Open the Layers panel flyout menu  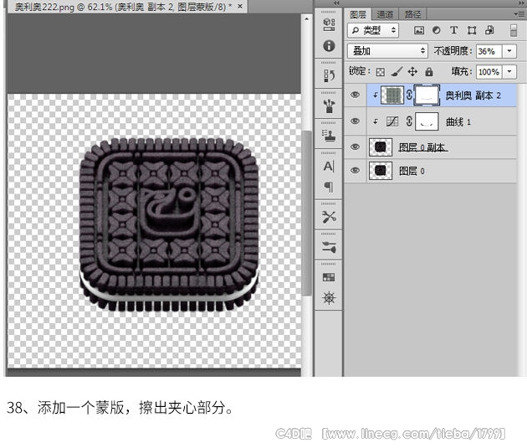point(519,14)
